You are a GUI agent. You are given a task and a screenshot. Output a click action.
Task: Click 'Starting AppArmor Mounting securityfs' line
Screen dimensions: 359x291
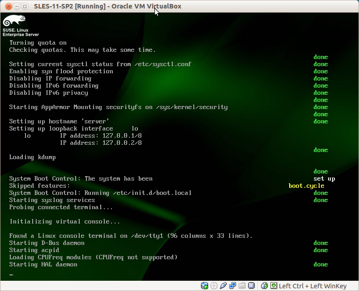click(x=118, y=107)
